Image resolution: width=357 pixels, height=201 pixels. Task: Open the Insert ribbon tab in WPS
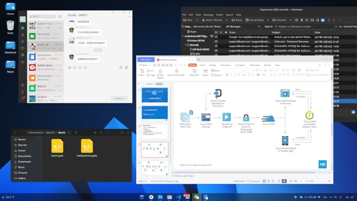click(202, 65)
